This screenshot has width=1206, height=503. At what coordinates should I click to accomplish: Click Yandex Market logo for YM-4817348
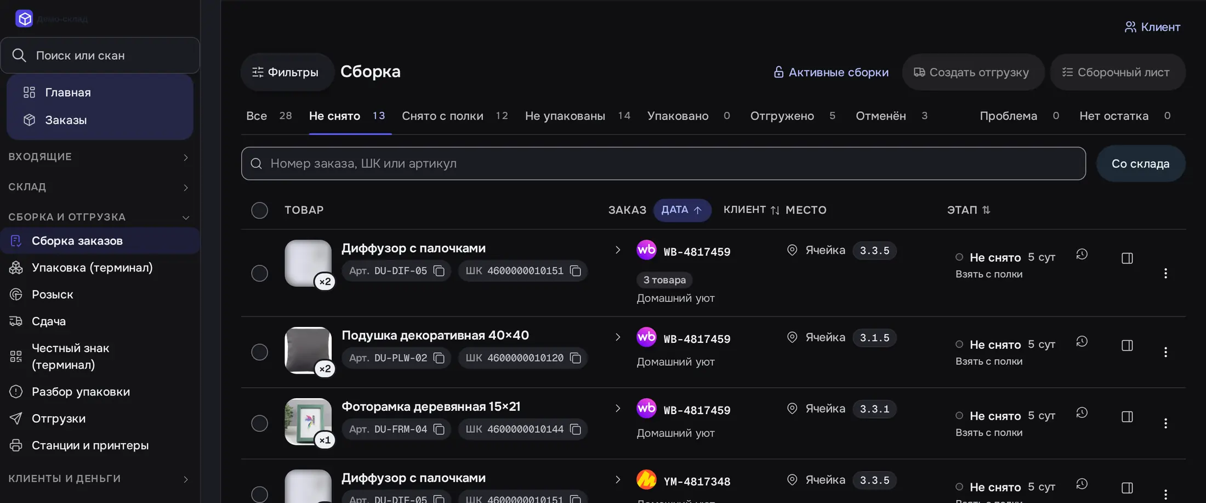(x=646, y=479)
